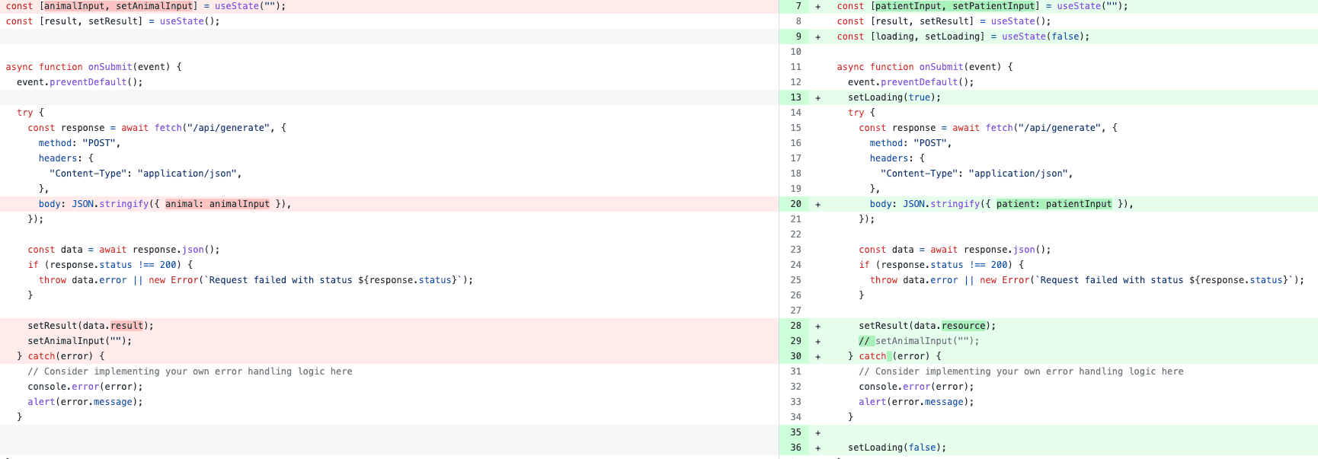
Task: Click the plus marker beside line 7
Action: point(818,6)
